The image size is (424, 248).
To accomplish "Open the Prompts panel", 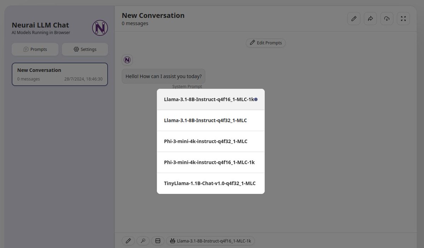I will pos(35,49).
